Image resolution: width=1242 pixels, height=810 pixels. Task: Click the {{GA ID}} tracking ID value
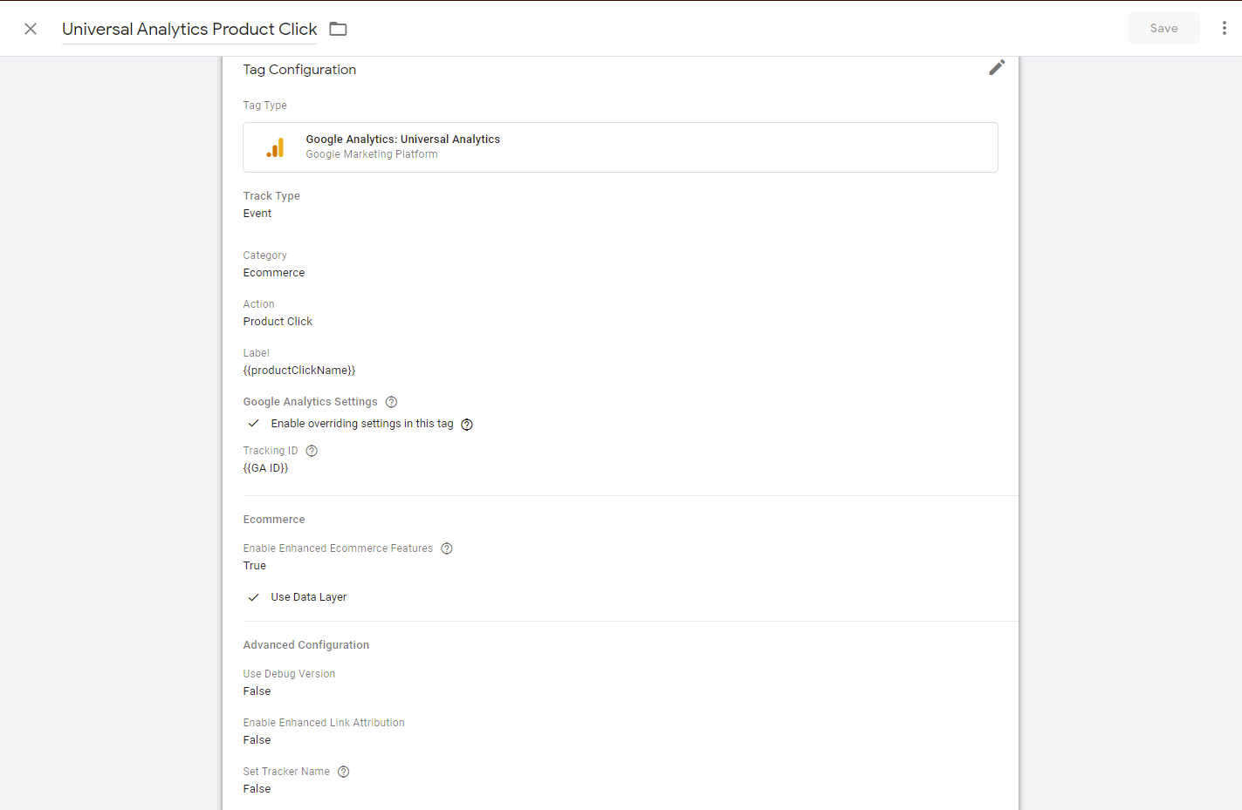click(x=265, y=468)
